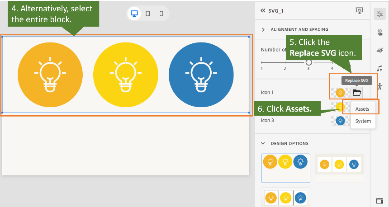The width and height of the screenshot is (389, 207).
Task: Collapse the Design Options section
Action: pos(264,143)
